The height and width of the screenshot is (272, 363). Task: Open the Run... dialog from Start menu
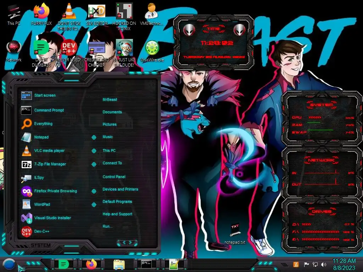click(x=107, y=226)
